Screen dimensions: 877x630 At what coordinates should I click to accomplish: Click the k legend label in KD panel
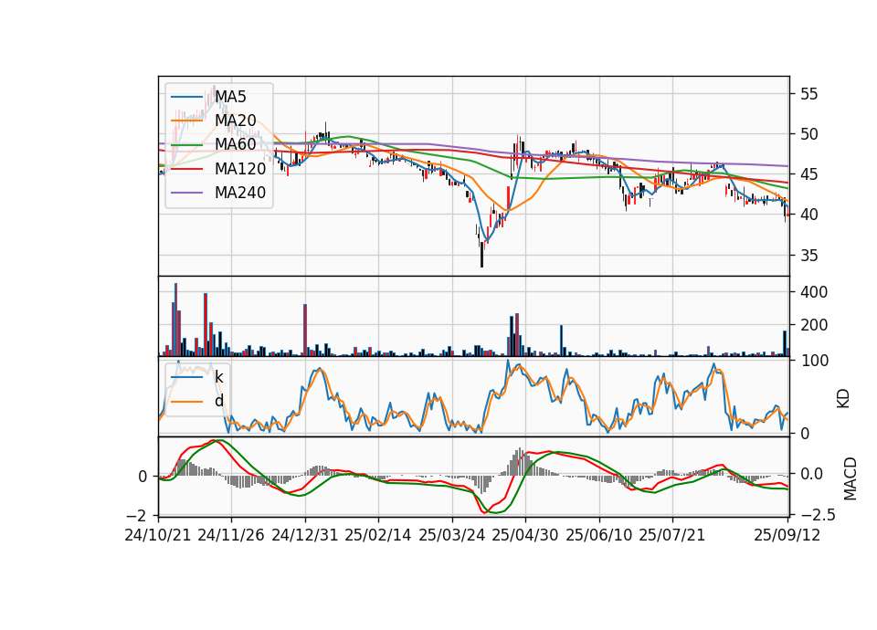[x=218, y=377]
